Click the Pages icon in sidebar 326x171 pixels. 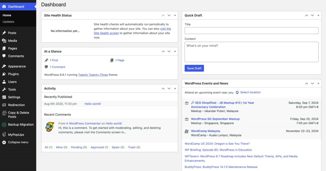(4, 48)
